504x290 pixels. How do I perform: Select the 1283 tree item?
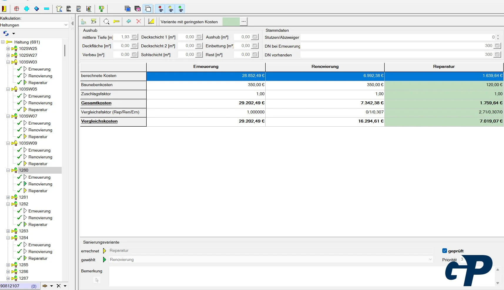24,231
